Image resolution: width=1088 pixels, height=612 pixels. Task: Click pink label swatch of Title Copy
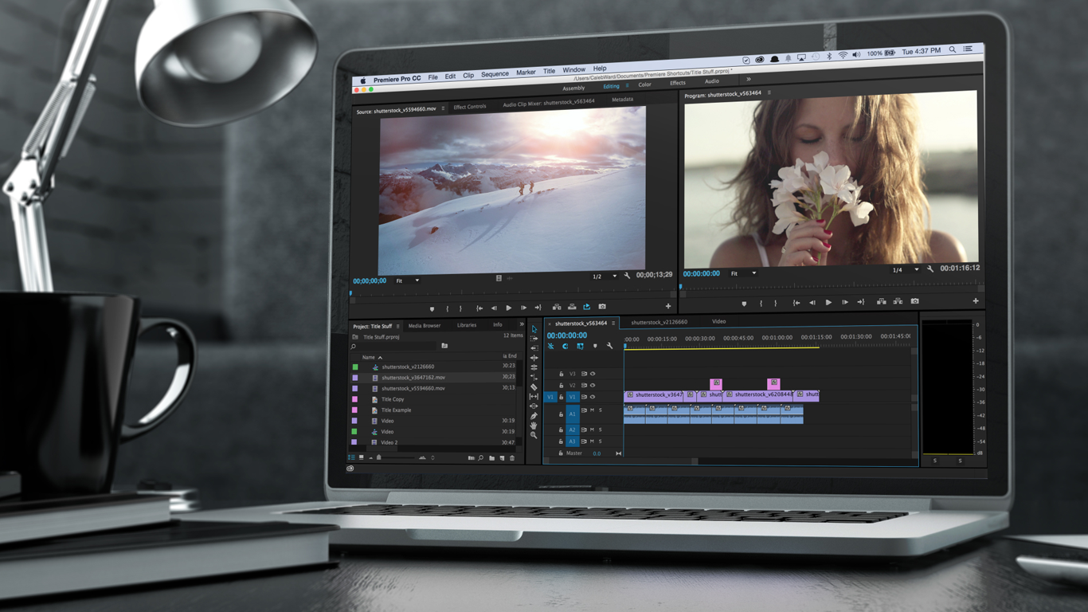pyautogui.click(x=355, y=399)
